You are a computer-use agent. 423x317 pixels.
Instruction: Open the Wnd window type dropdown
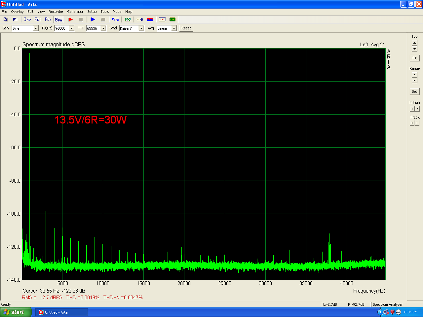[x=141, y=28]
